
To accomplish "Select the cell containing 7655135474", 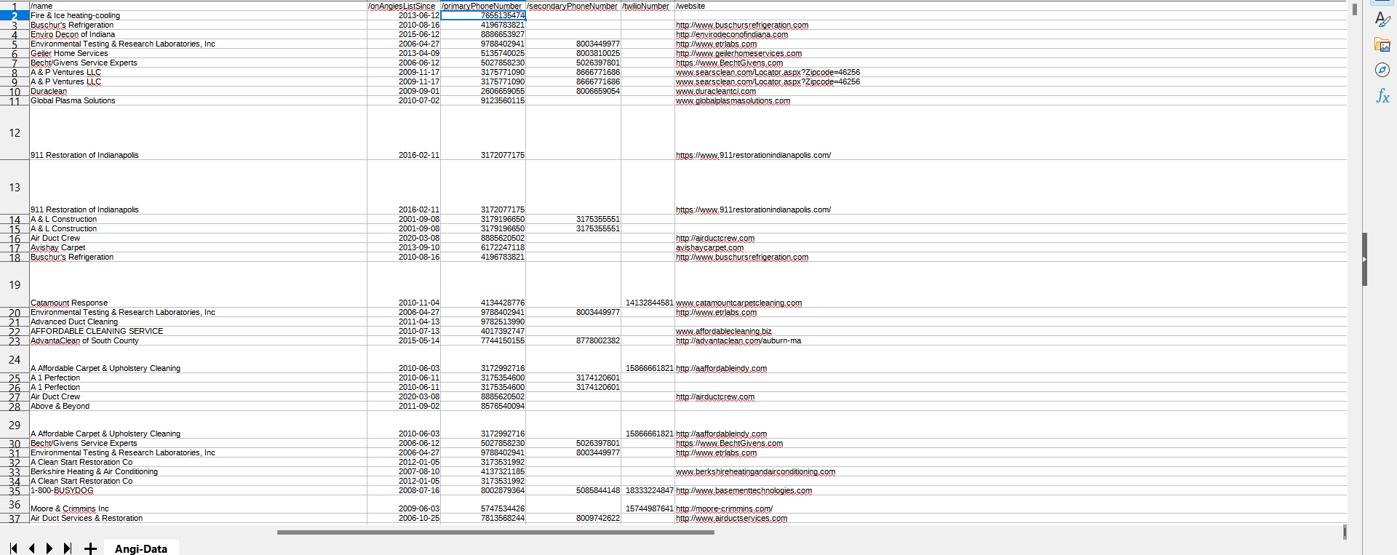I will coord(483,15).
